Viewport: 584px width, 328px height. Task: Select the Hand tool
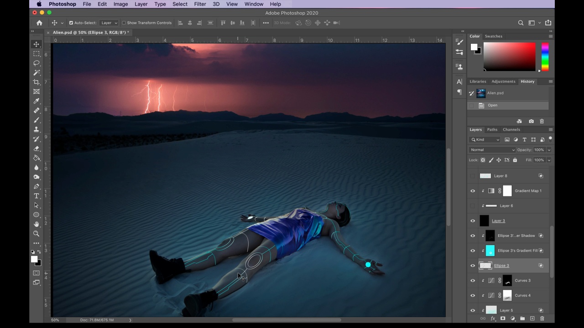click(36, 224)
